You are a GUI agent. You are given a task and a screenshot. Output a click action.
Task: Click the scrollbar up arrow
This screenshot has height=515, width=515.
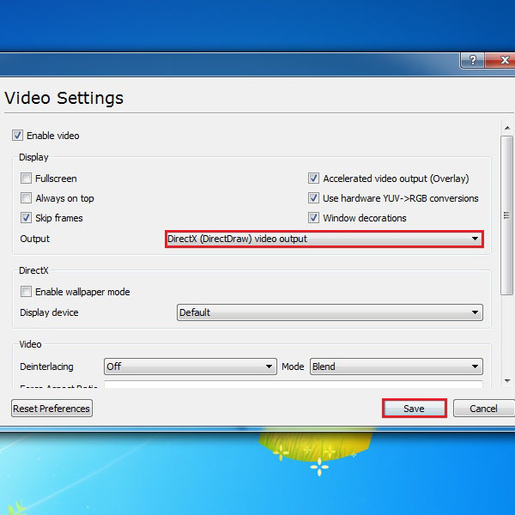[507, 128]
